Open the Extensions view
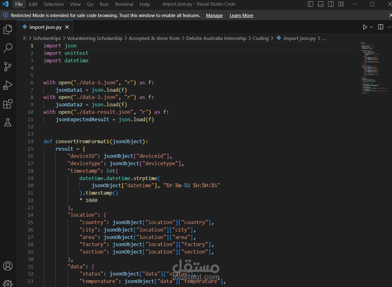Viewport: 392px width, 287px height. pyautogui.click(x=7, y=104)
